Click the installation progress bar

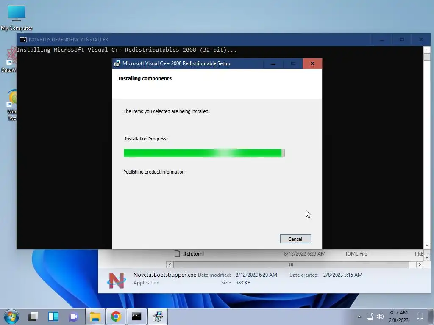coord(204,153)
